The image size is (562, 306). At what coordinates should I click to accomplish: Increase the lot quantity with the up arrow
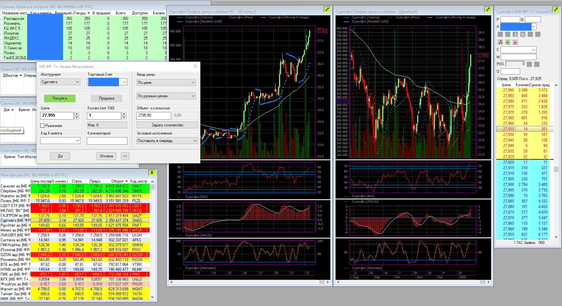pyautogui.click(x=124, y=114)
